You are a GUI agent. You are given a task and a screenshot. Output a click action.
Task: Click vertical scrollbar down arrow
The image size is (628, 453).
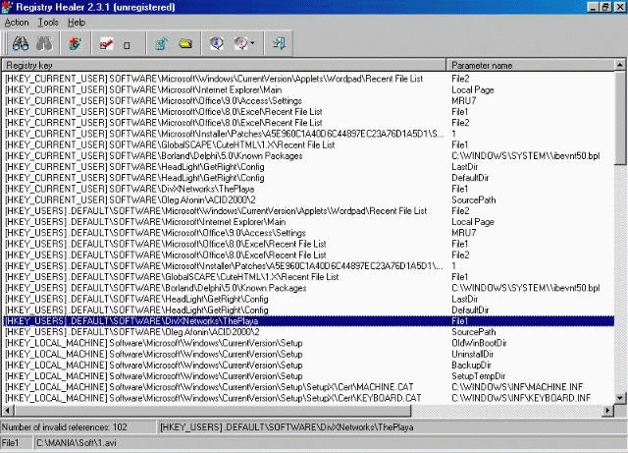pos(620,398)
